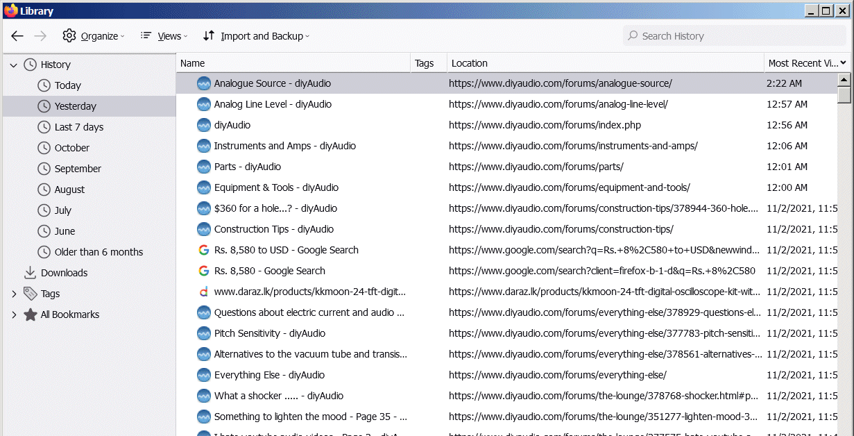Sort by Most Recent Visit column header
This screenshot has height=436, width=854.
801,63
